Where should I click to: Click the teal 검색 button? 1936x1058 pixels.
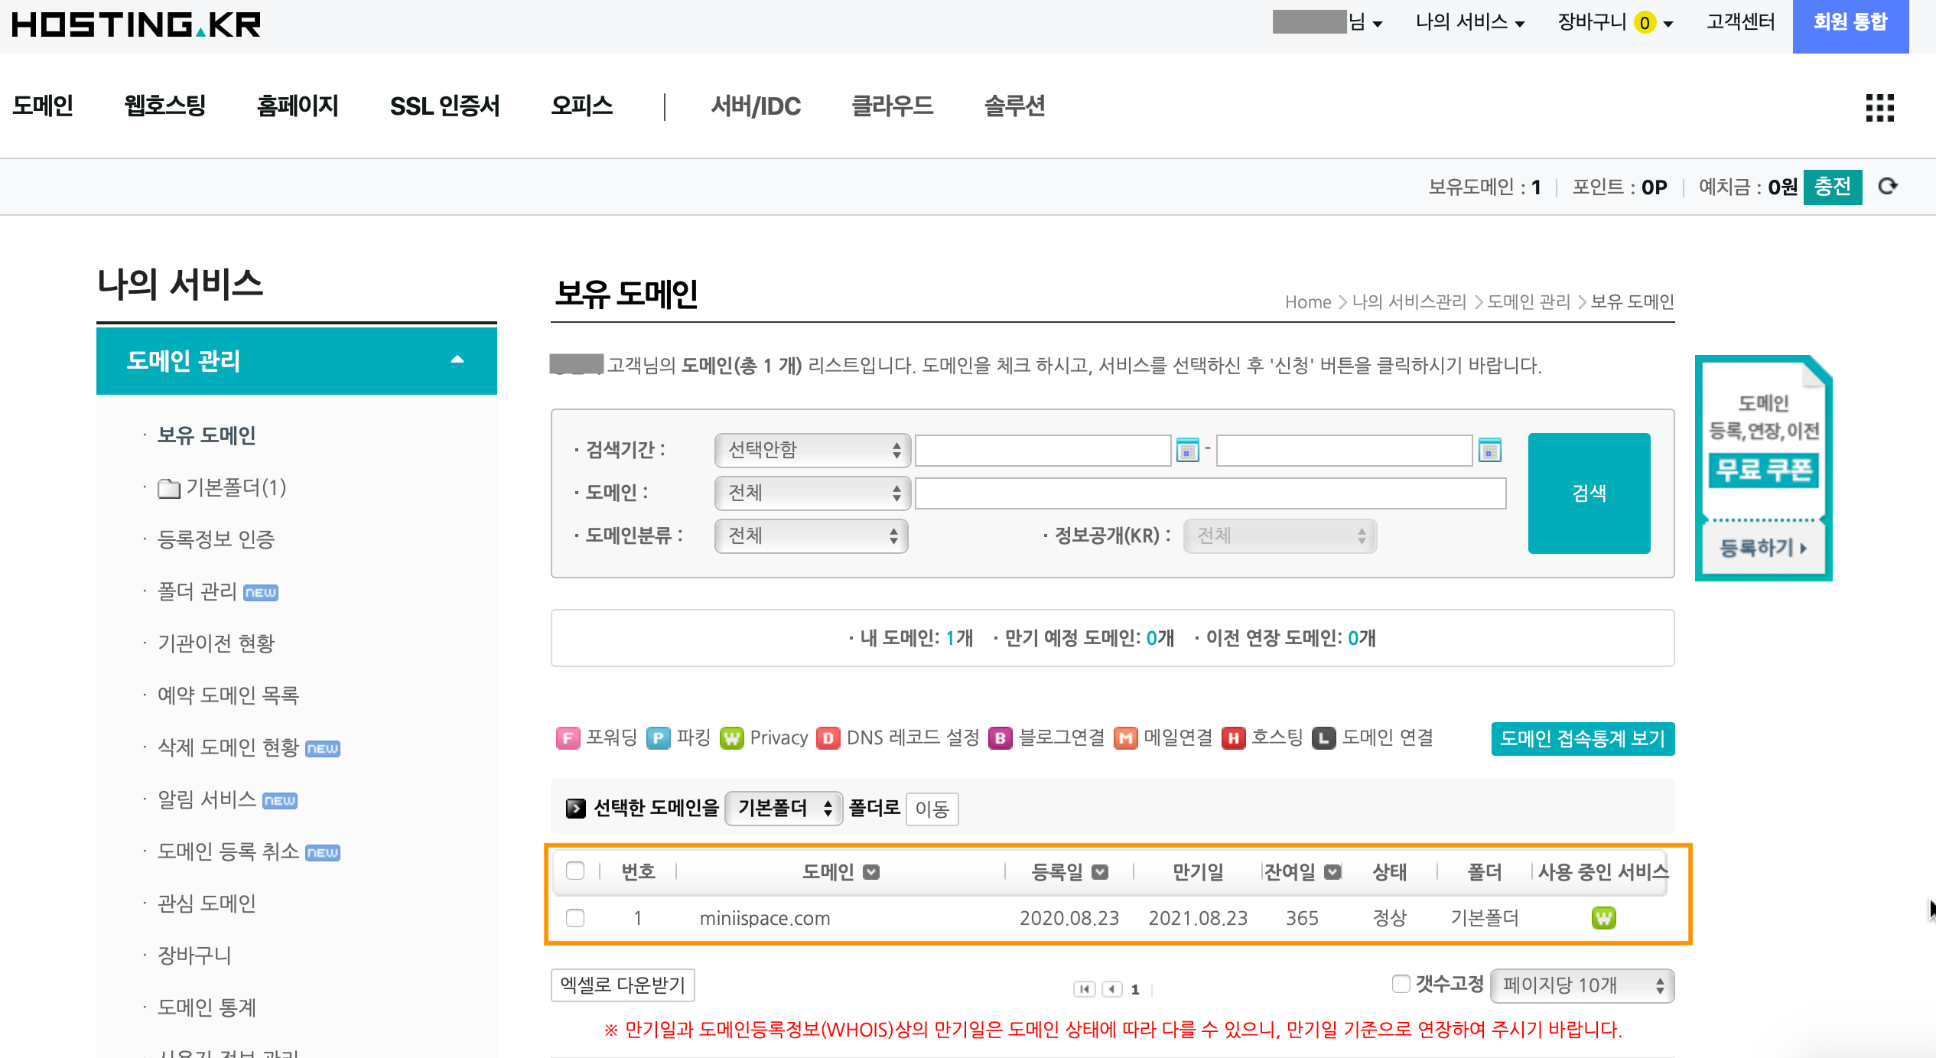coord(1589,493)
